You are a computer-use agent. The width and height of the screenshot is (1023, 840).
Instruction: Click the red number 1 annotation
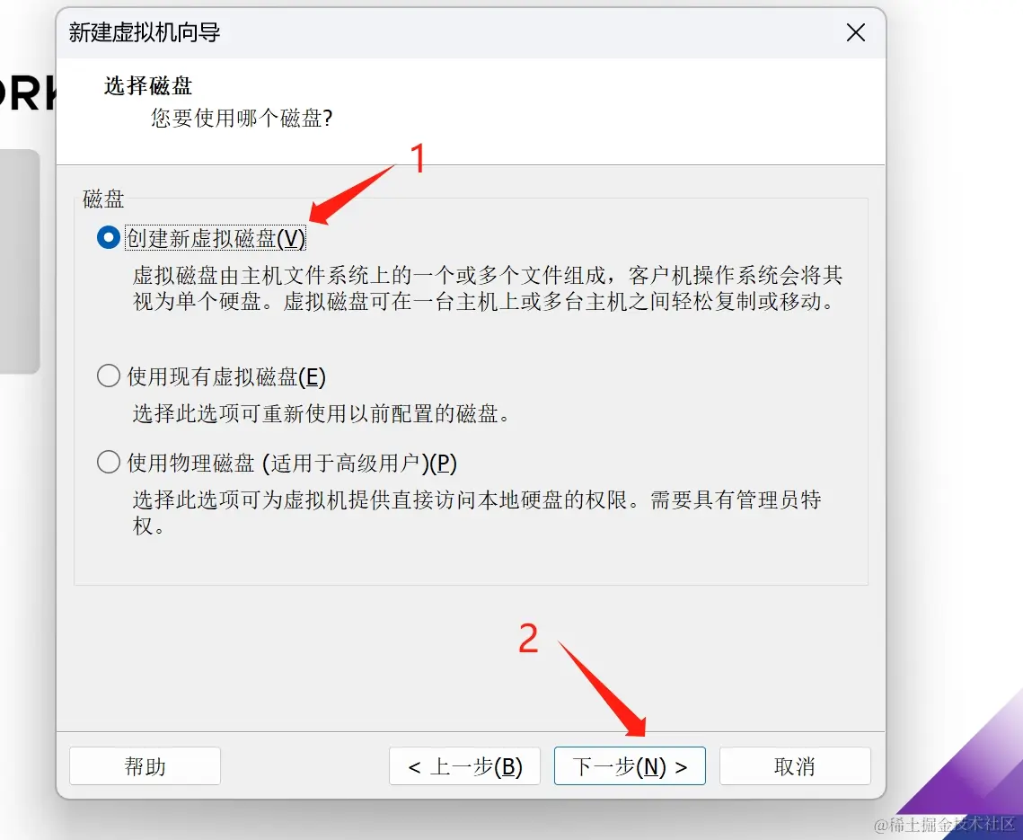[418, 159]
